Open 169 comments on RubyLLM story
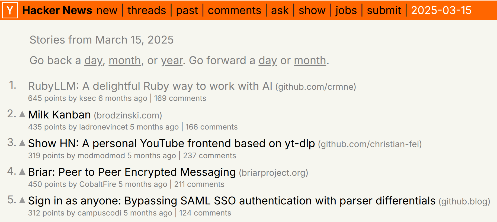The image size is (497, 222). click(x=180, y=98)
